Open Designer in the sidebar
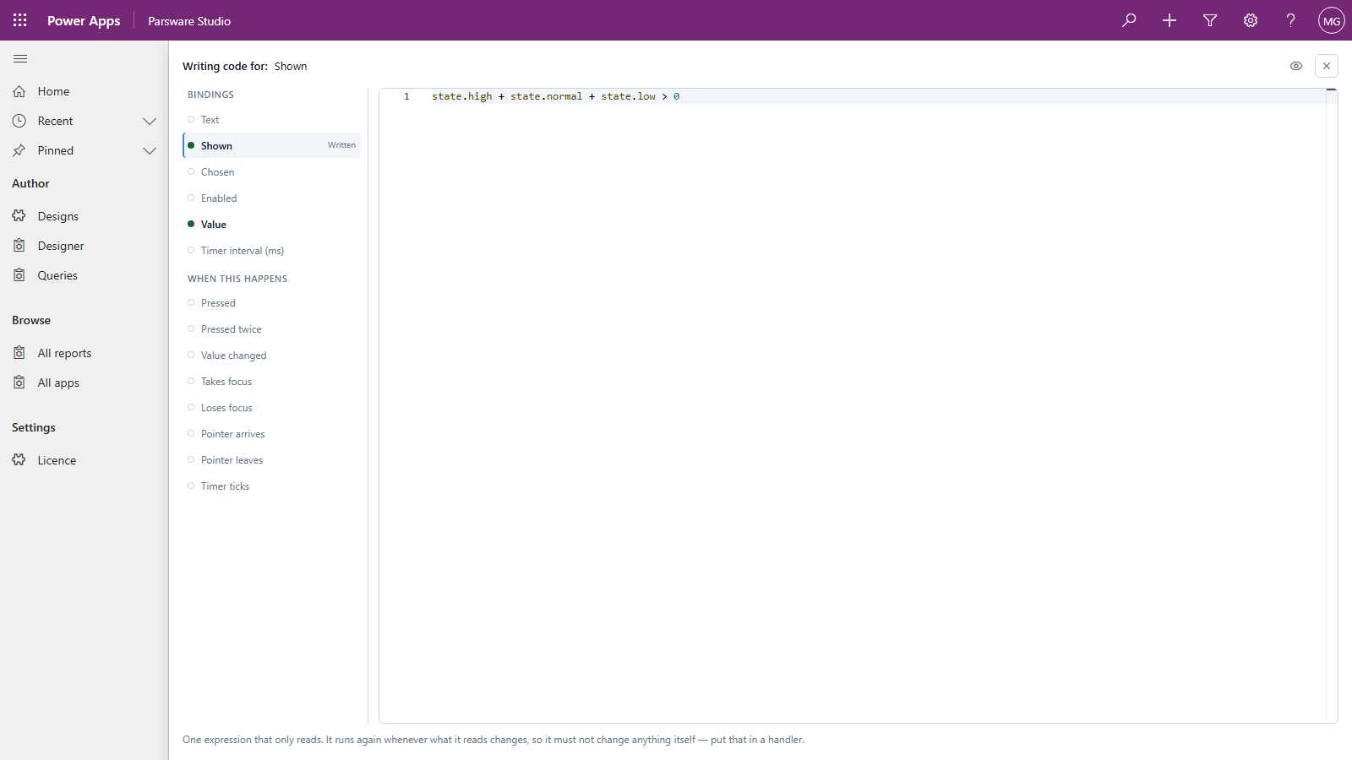This screenshot has height=760, width=1352. click(x=84, y=246)
